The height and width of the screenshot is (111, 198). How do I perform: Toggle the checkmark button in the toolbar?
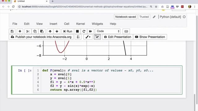click(97, 37)
